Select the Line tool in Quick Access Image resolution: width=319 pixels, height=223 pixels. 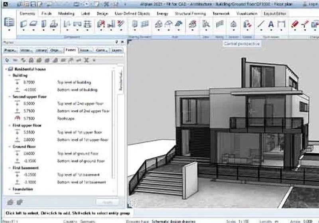pyautogui.click(x=261, y=24)
